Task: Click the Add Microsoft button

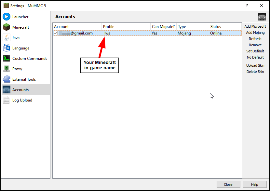Action: click(255, 26)
